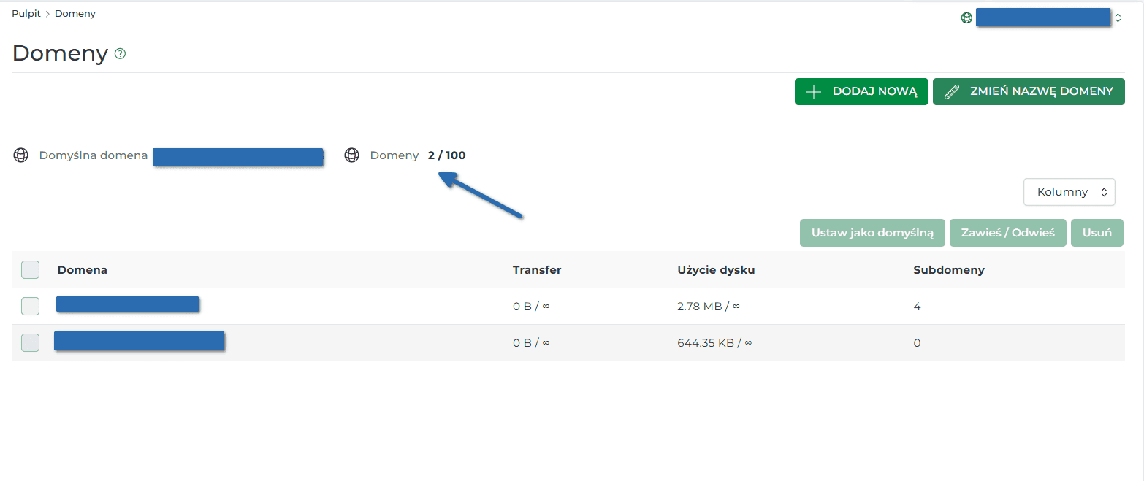This screenshot has height=481, width=1144.
Task: Click the globe icon beside Domeny 2 / 100
Action: 352,155
